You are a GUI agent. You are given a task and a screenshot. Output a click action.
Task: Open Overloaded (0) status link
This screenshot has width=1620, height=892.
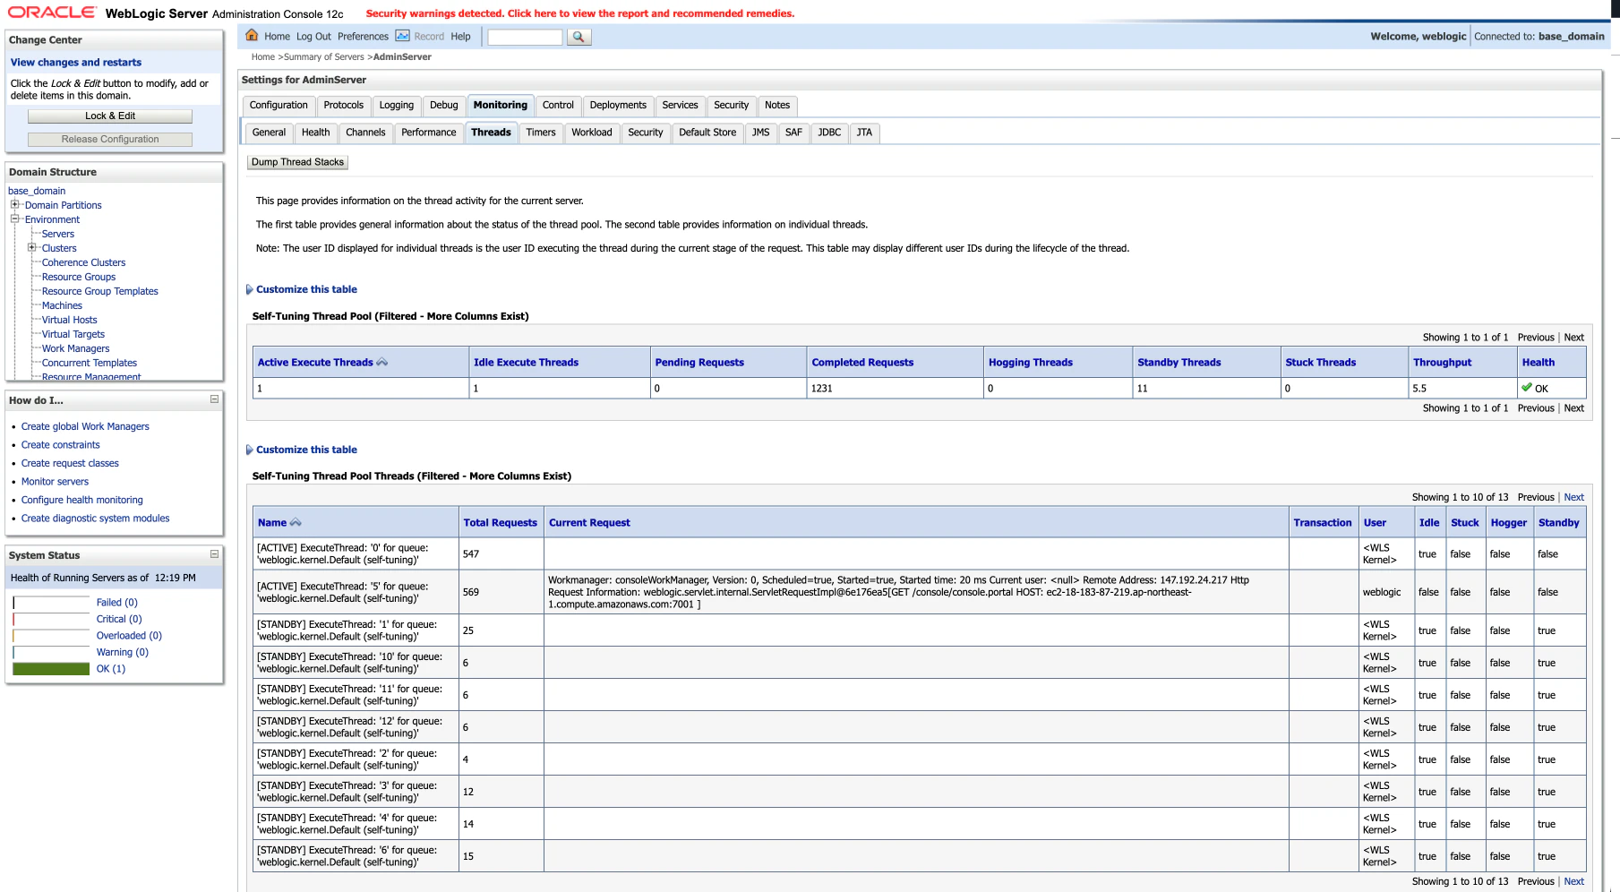[129, 636]
